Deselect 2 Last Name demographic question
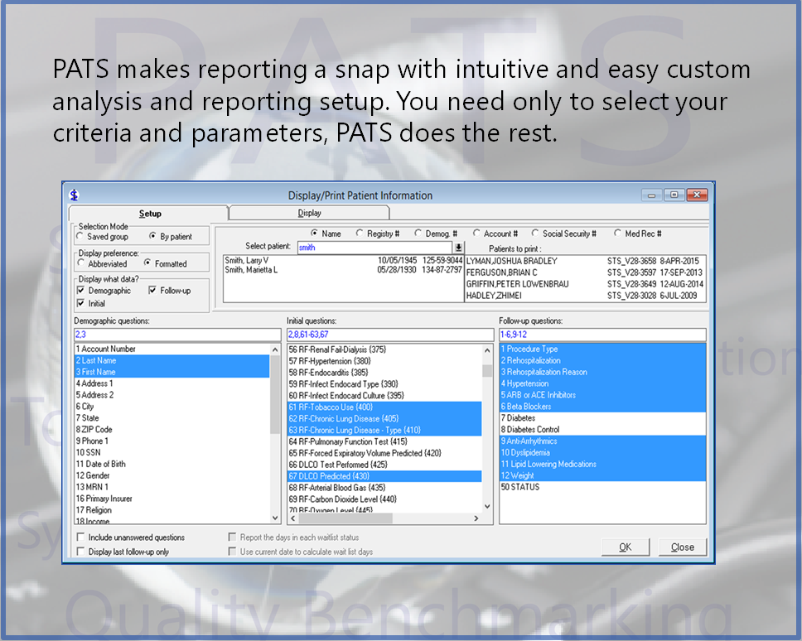 coord(172,360)
